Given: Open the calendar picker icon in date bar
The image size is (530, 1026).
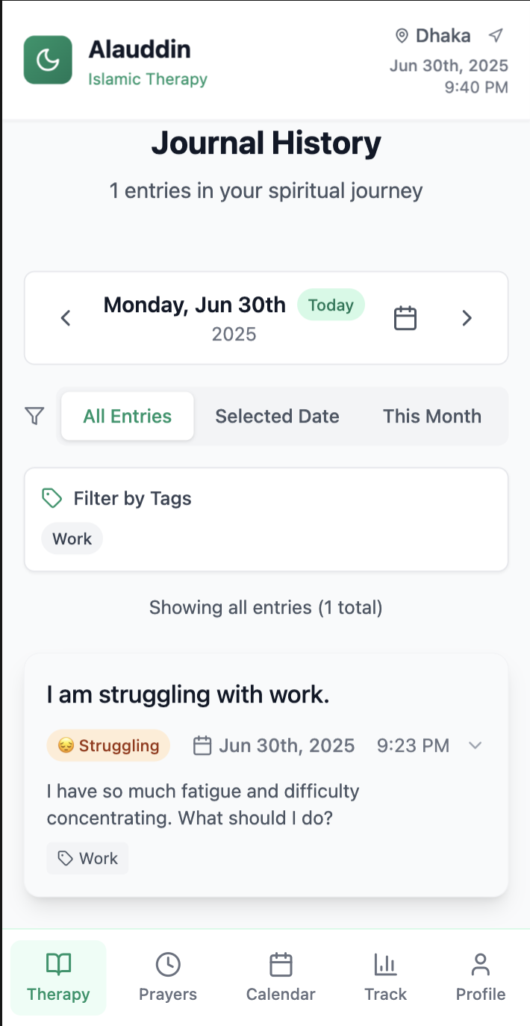Looking at the screenshot, I should coord(405,318).
